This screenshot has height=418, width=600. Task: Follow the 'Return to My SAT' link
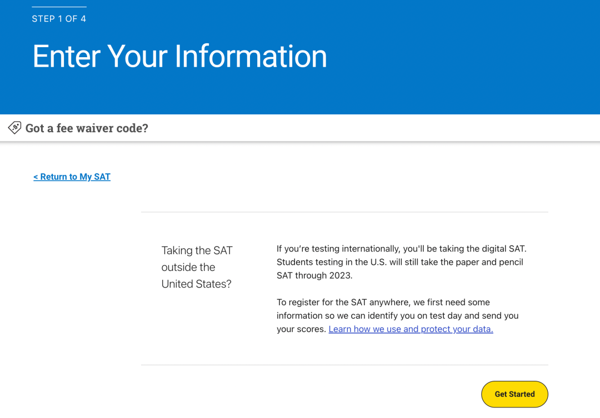tap(72, 177)
